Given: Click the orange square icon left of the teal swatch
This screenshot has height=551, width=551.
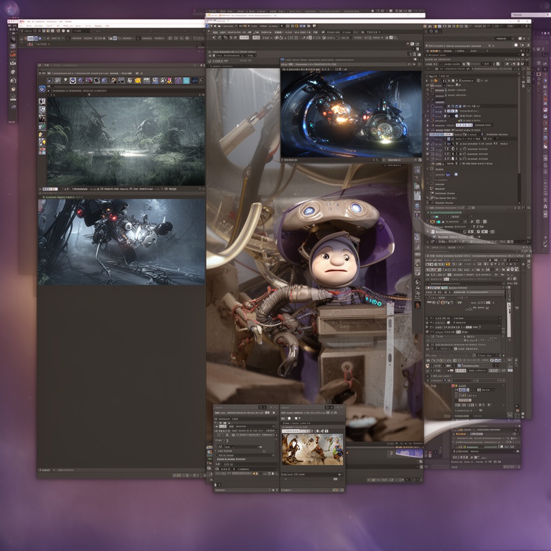Looking at the screenshot, I should [x=432, y=222].
